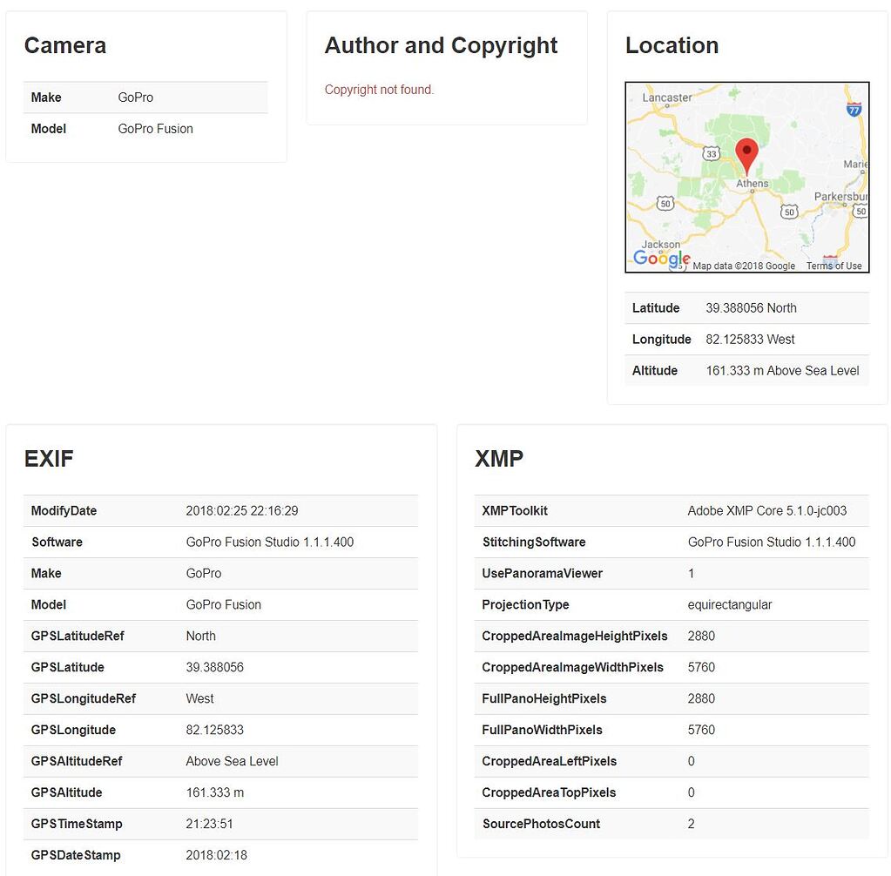This screenshot has height=876, width=891.
Task: Click the Latitude value 39.388056 North
Action: pos(751,307)
